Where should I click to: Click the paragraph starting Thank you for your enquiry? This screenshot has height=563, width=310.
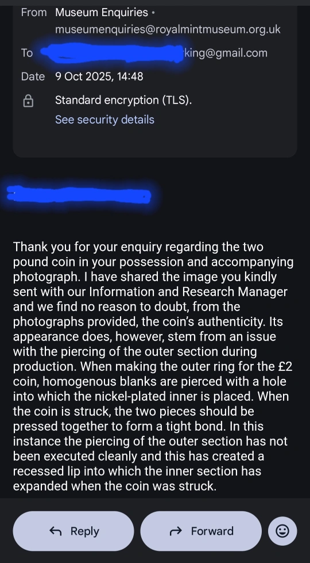click(153, 366)
